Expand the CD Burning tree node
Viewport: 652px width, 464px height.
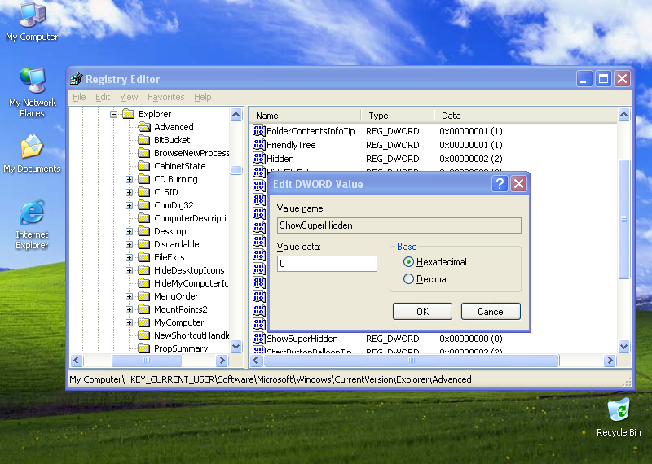(x=129, y=179)
